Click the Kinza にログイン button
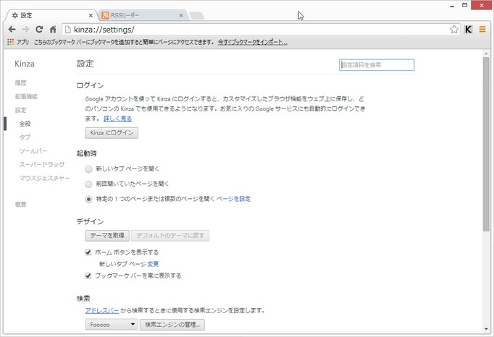 pos(112,133)
